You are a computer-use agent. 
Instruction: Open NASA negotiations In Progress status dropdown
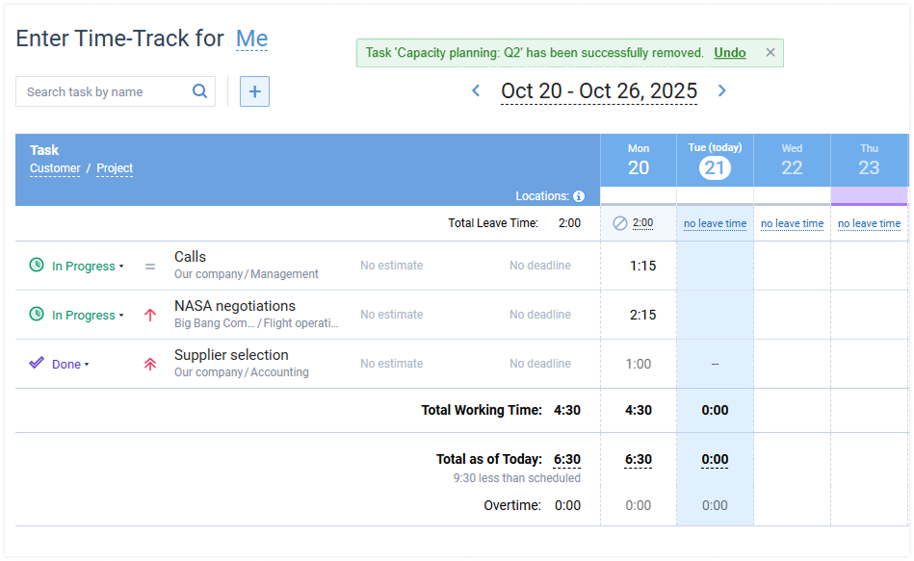tap(88, 316)
